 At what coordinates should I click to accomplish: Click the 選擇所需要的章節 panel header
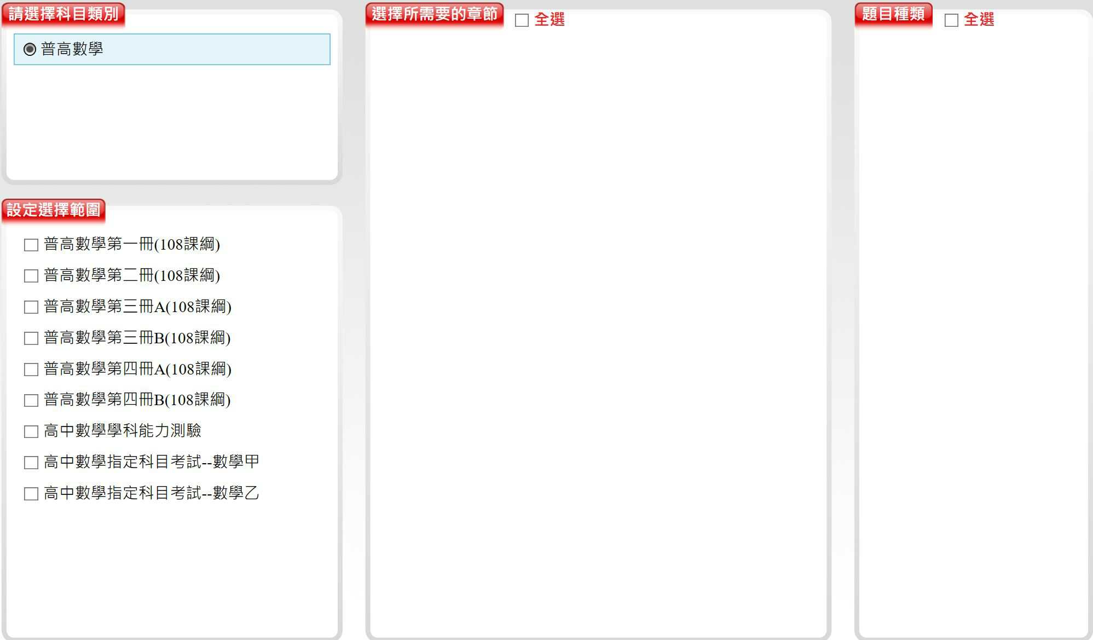pyautogui.click(x=435, y=14)
